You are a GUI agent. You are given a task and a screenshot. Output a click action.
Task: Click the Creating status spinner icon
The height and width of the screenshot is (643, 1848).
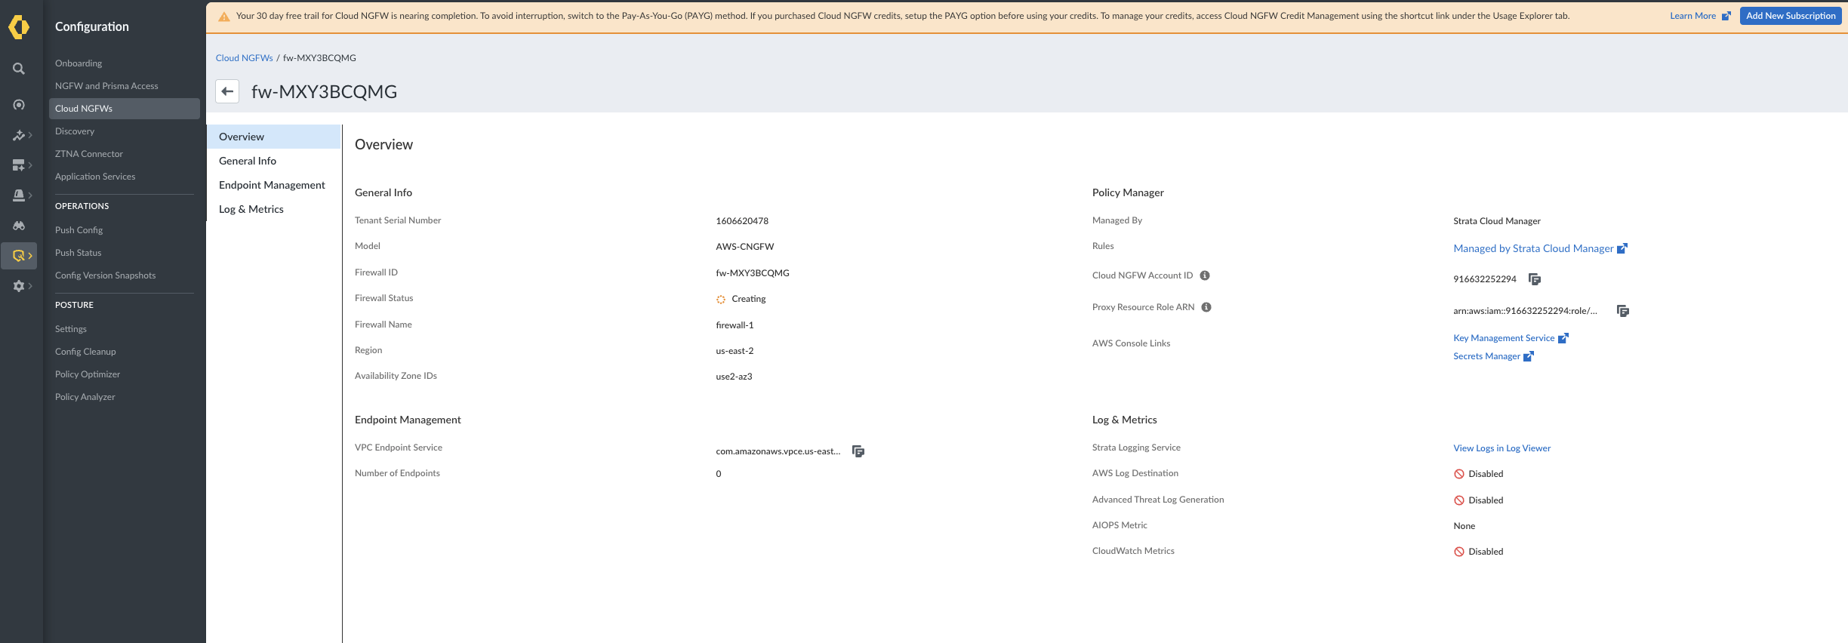click(x=721, y=300)
